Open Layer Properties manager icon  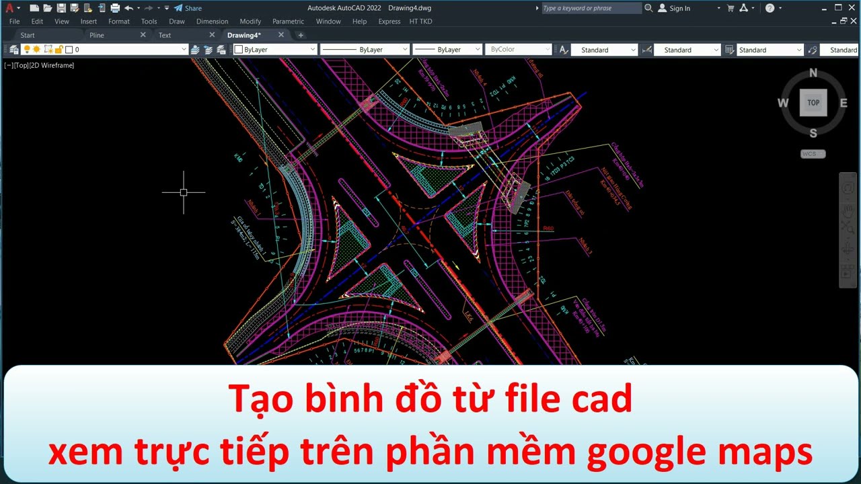[13, 50]
